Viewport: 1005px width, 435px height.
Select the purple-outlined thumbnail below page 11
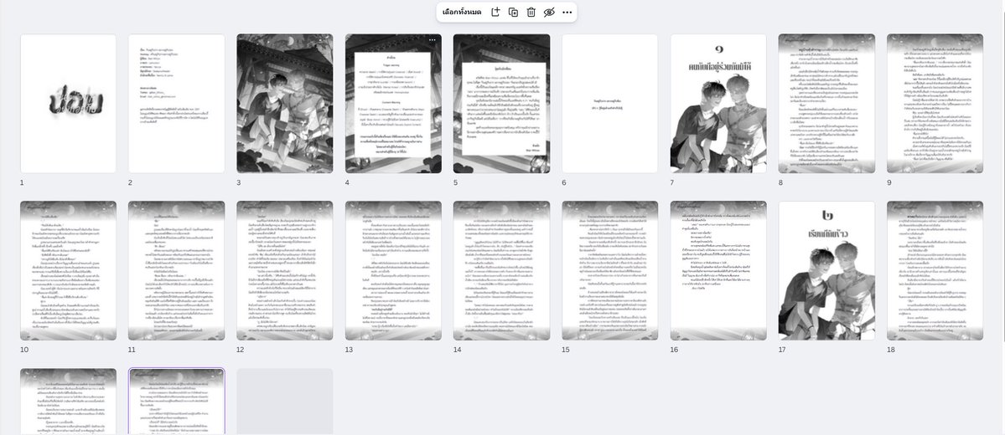click(x=176, y=402)
